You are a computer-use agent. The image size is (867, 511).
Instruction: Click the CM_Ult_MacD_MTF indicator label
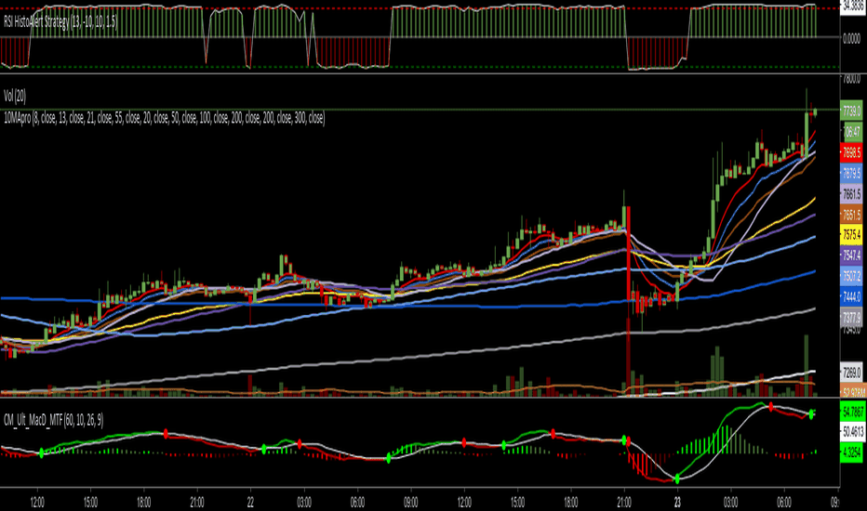tap(53, 420)
